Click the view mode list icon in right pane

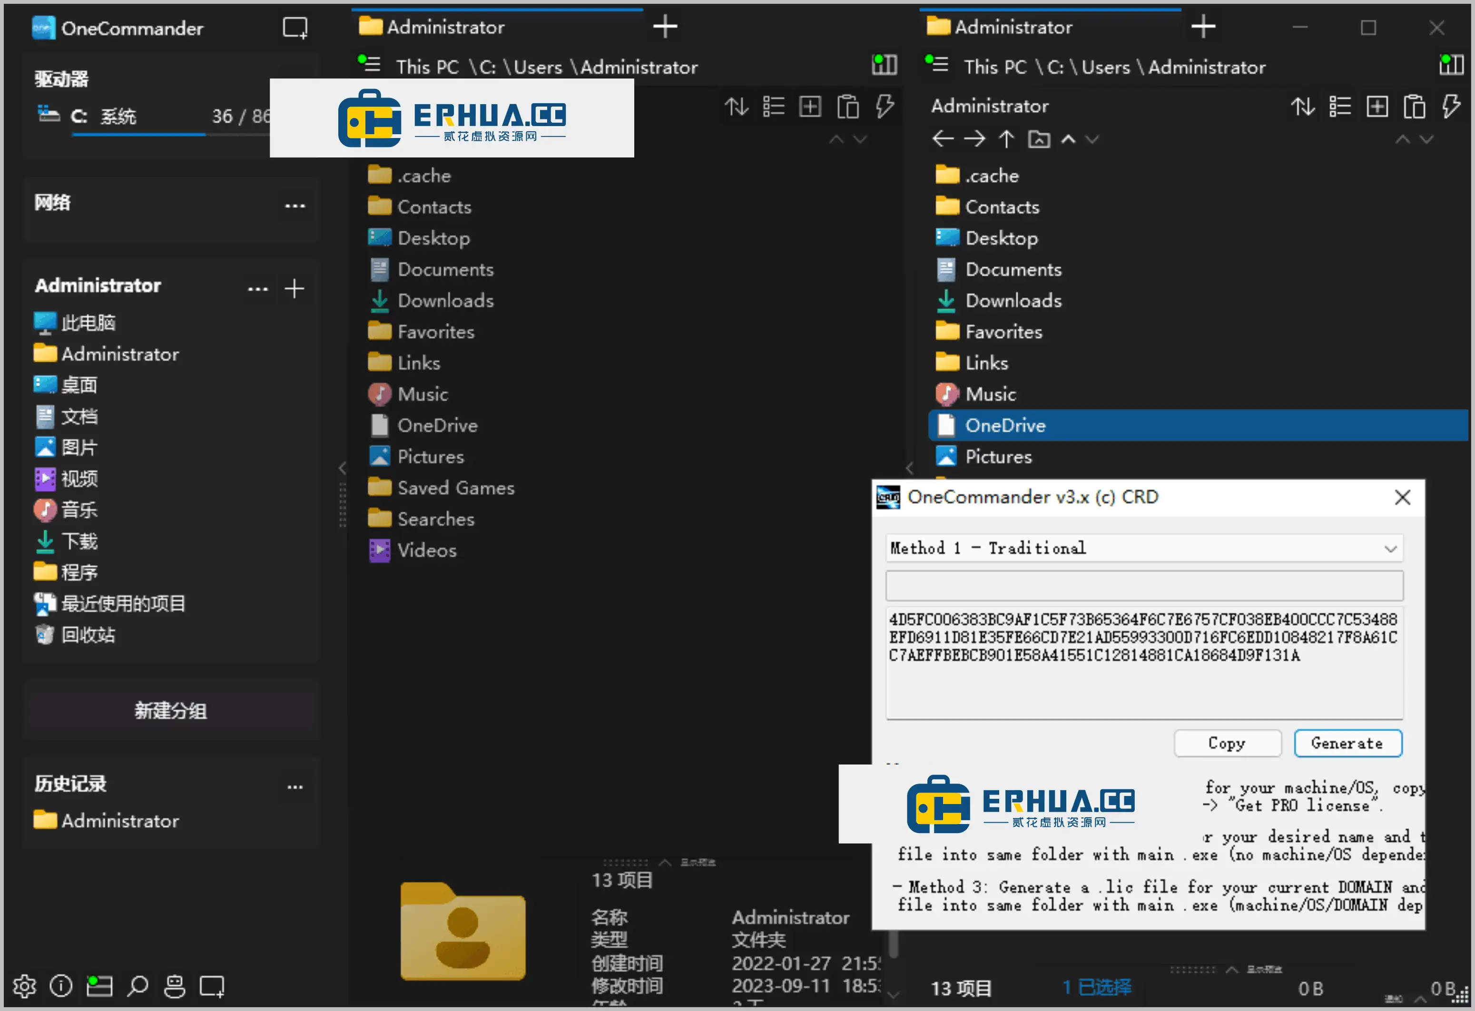pyautogui.click(x=1340, y=107)
